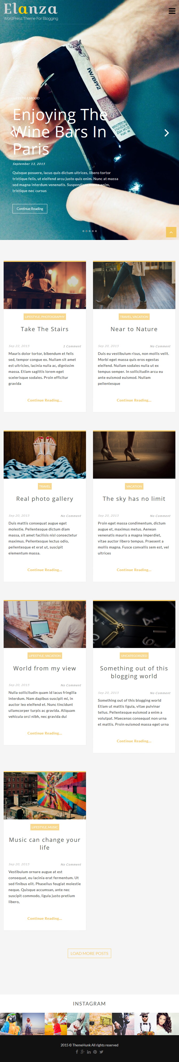
Task: Open the Google Plus footer icon
Action: pyautogui.click(x=83, y=1052)
